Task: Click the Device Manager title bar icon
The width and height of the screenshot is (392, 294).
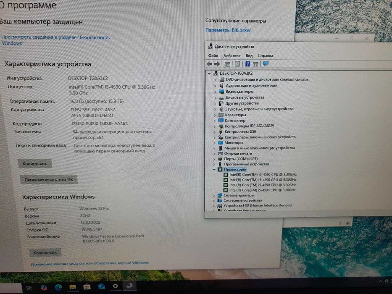Action: [210, 46]
